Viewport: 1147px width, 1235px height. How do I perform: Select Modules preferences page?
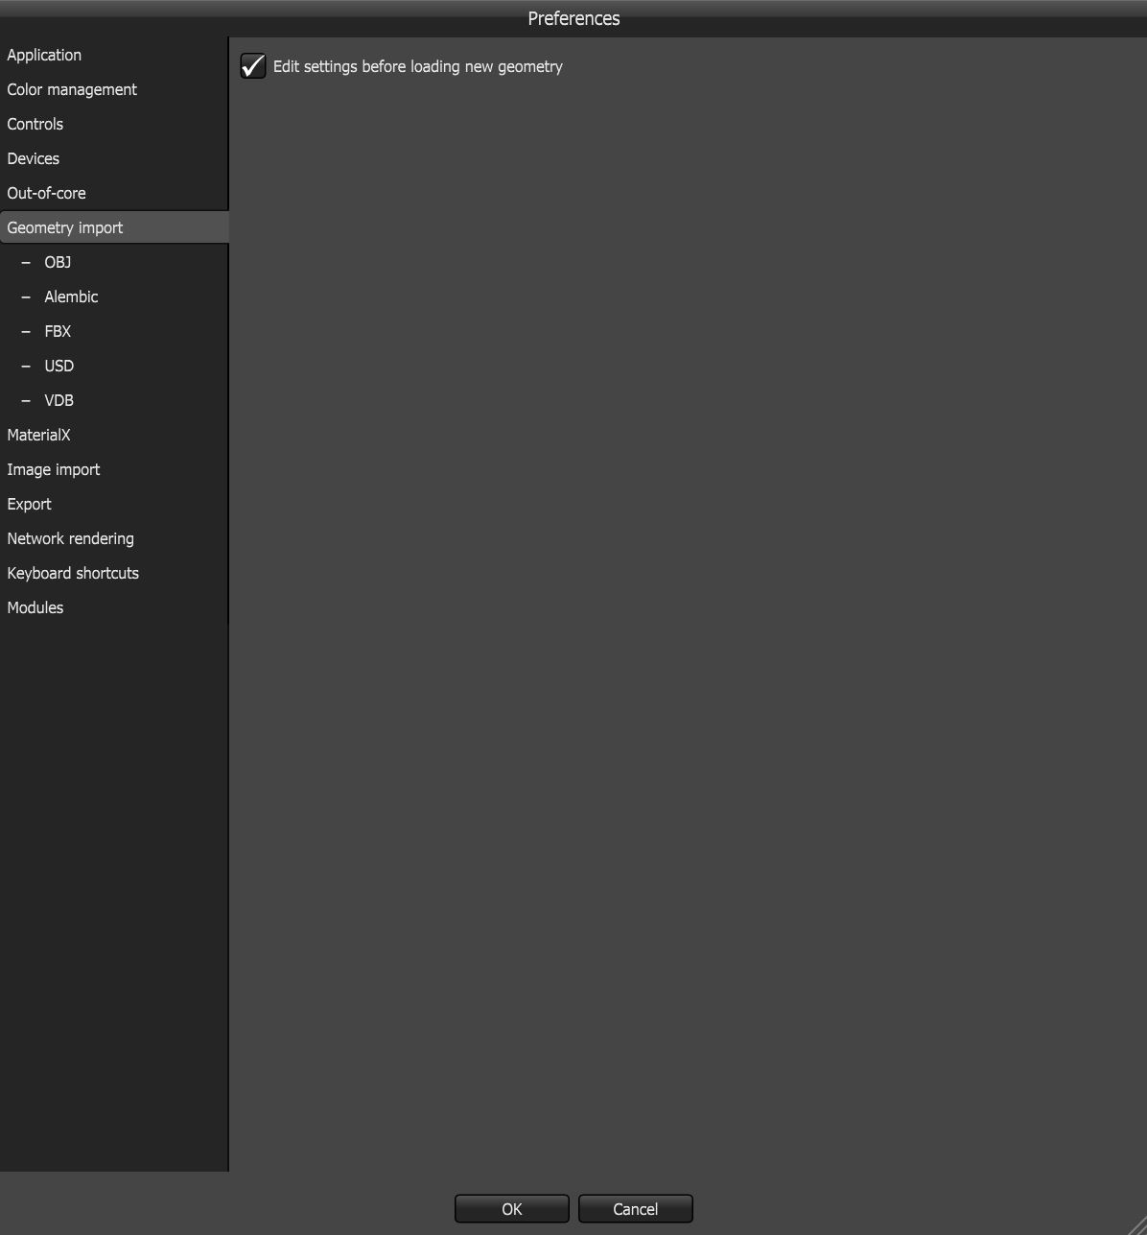click(113, 607)
